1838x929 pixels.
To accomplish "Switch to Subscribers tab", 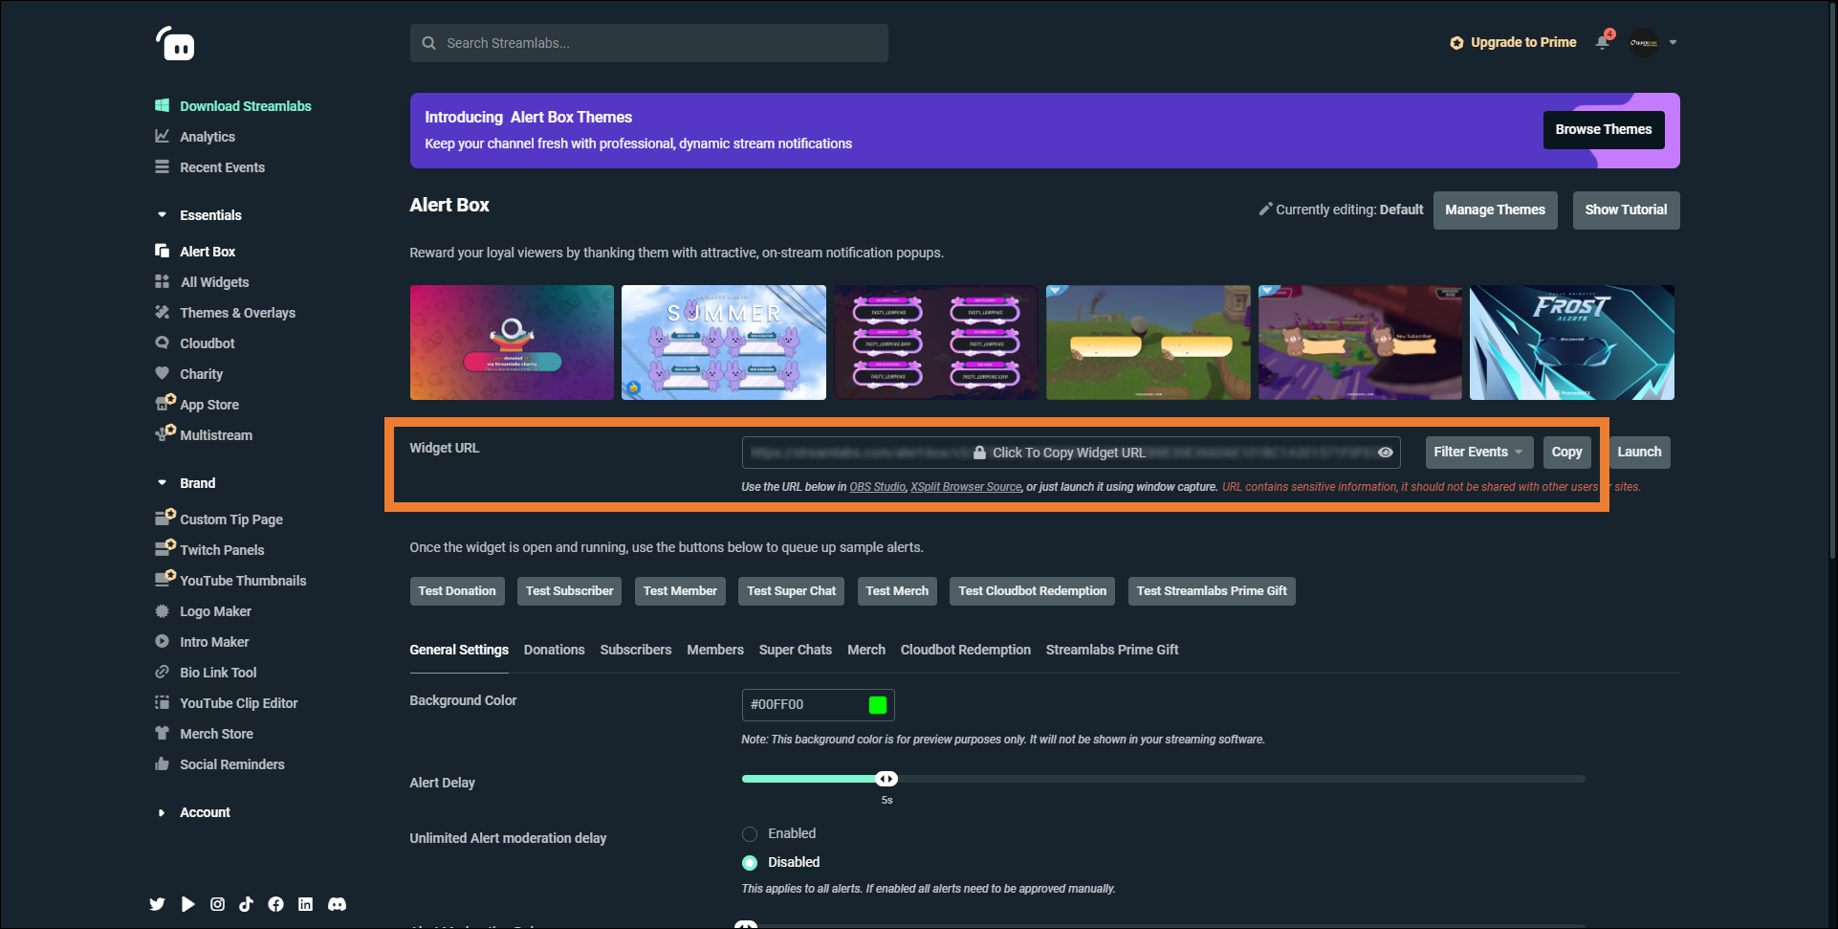I will pyautogui.click(x=636, y=650).
